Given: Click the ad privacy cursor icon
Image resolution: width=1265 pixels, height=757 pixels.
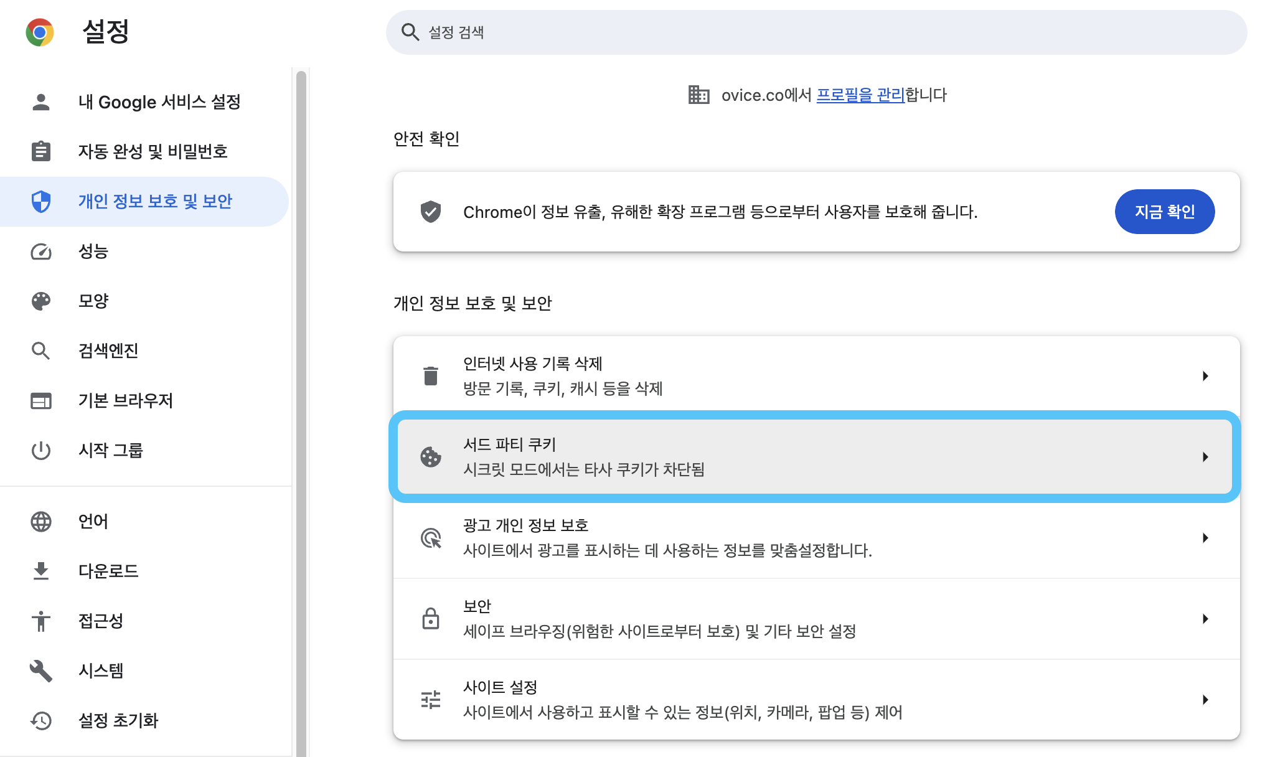Looking at the screenshot, I should pyautogui.click(x=431, y=538).
